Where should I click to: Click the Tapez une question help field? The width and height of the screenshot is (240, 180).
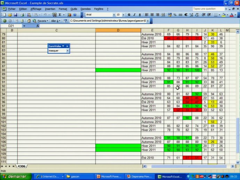[x=208, y=9]
